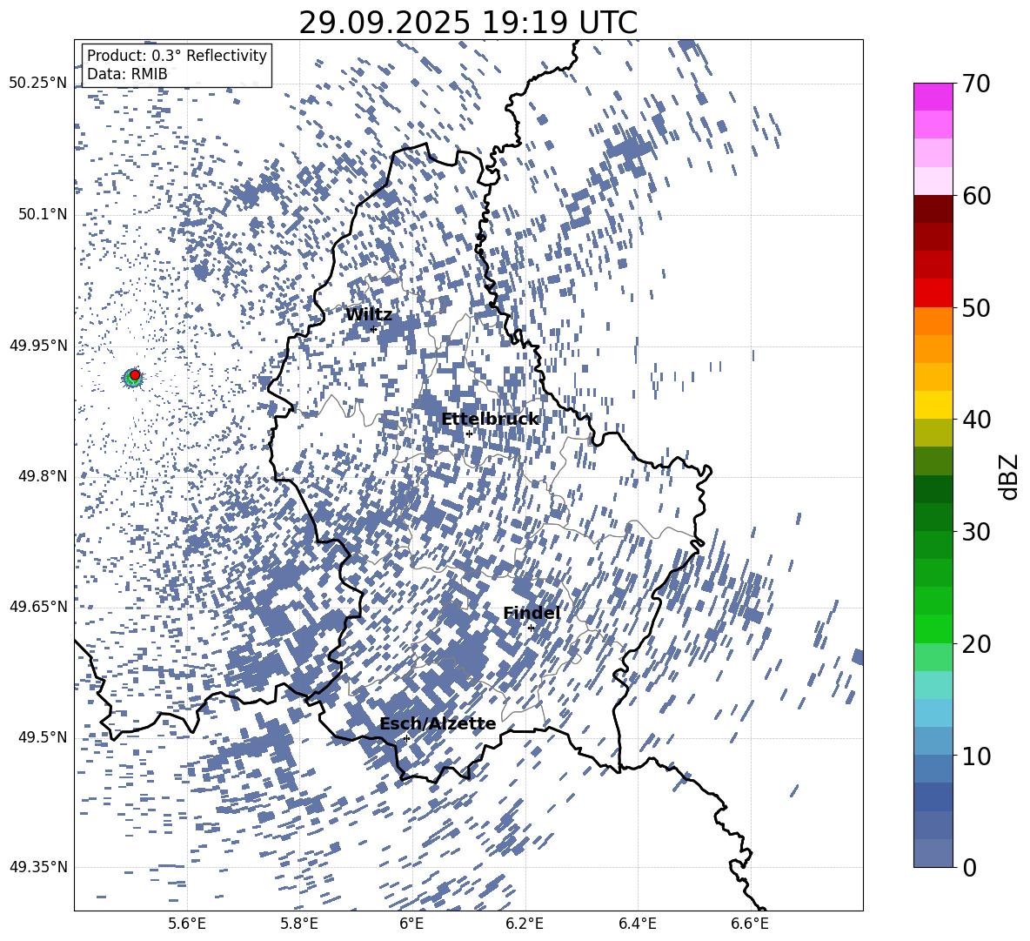
Task: Click the Findel station label
Action: (532, 613)
